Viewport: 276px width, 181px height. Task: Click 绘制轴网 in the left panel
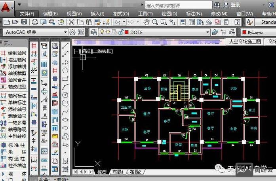[17, 53]
